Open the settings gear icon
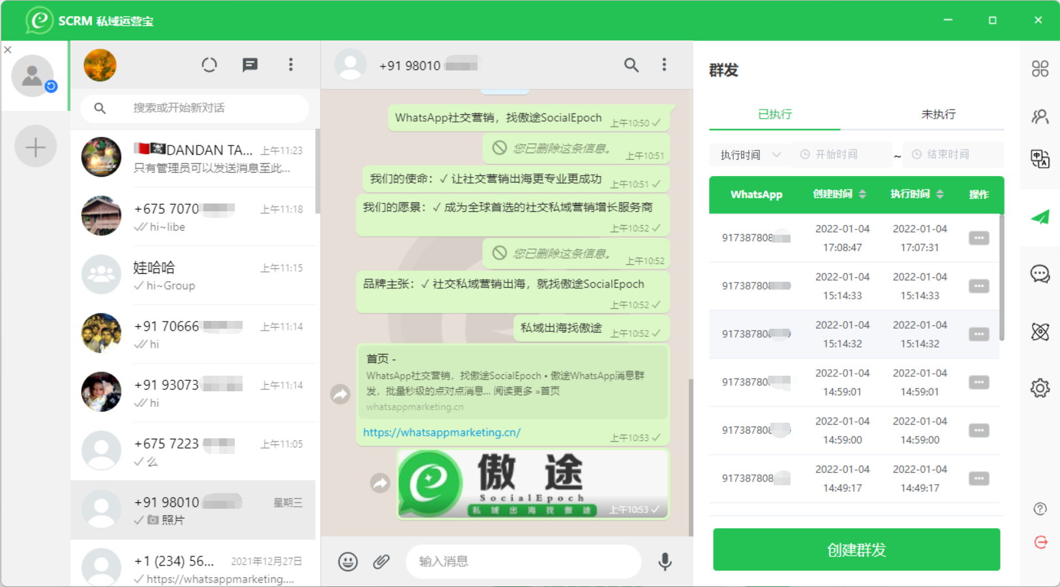The width and height of the screenshot is (1060, 587). click(1040, 388)
